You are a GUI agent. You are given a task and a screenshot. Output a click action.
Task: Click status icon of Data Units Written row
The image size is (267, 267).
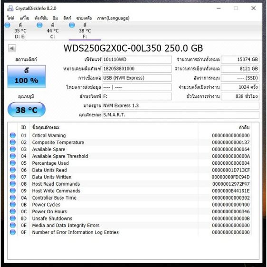(x=13, y=177)
